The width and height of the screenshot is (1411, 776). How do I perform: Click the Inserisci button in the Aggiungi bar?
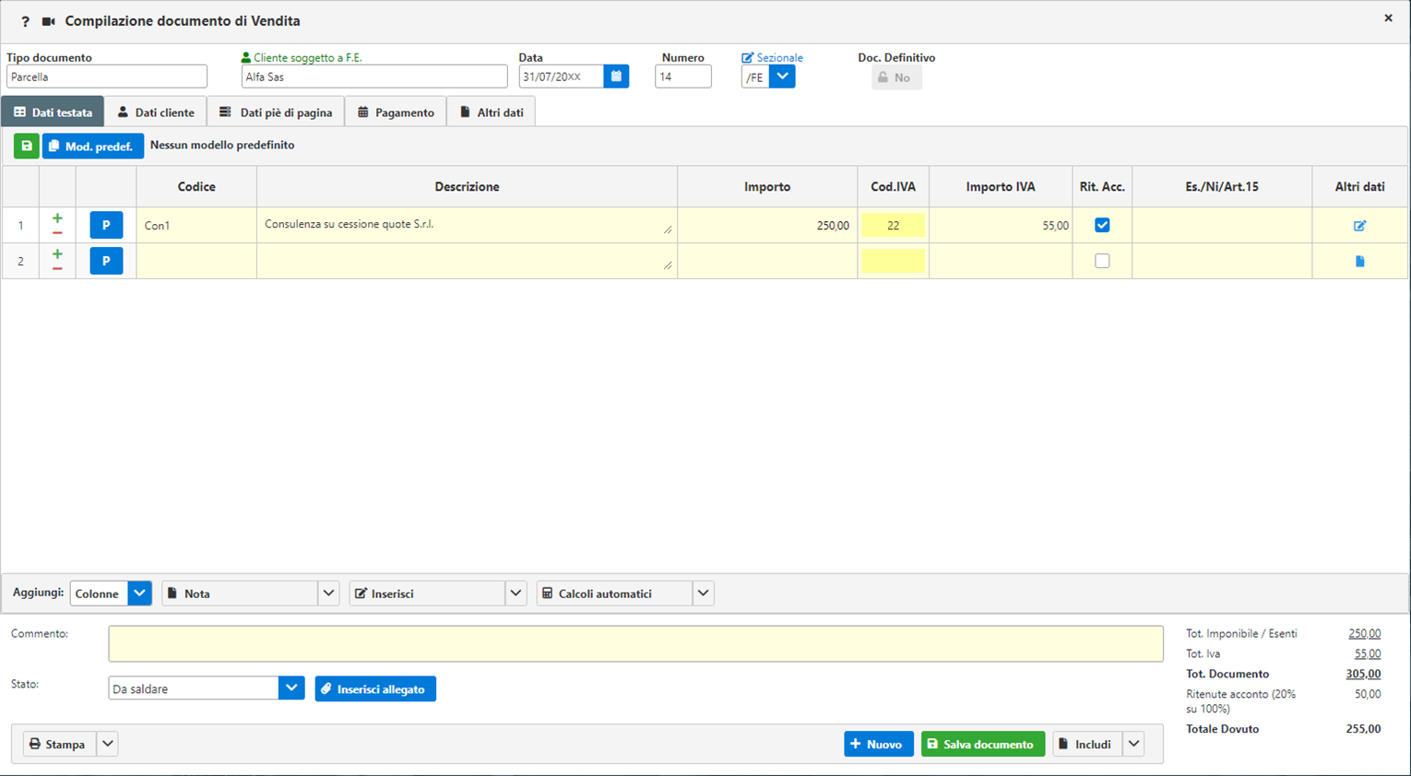427,594
